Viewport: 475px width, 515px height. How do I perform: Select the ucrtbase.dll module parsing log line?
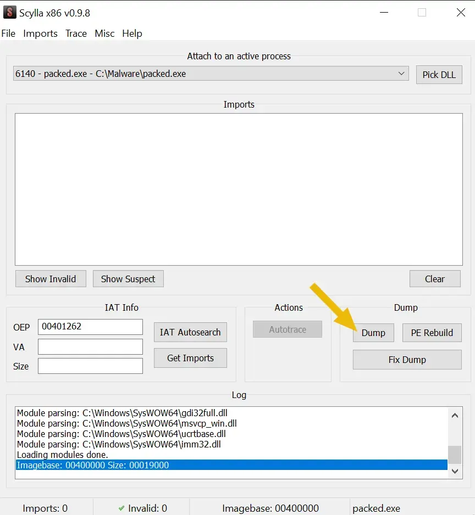tap(231, 434)
